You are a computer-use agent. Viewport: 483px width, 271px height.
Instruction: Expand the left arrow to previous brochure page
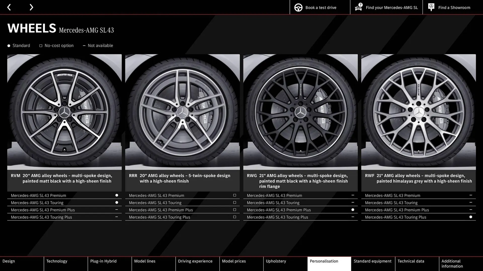(9, 7)
